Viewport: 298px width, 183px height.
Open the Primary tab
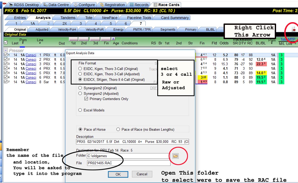tap(191, 30)
